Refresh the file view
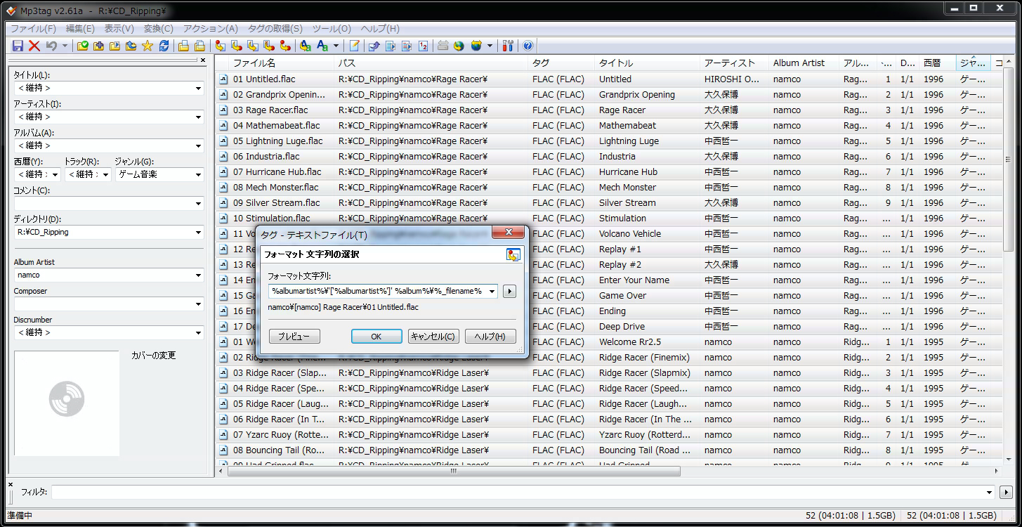Viewport: 1022px width, 527px height. coord(164,46)
